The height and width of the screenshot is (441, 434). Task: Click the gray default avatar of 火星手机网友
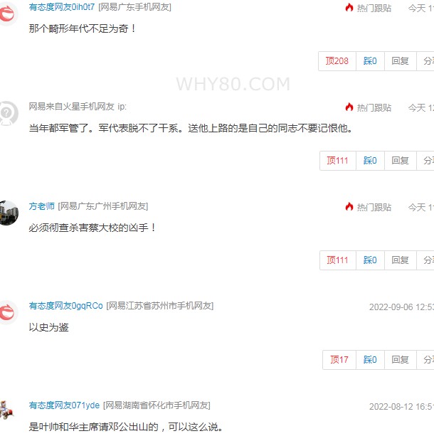(6, 113)
